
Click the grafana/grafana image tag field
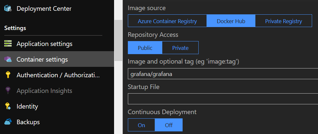point(223,74)
